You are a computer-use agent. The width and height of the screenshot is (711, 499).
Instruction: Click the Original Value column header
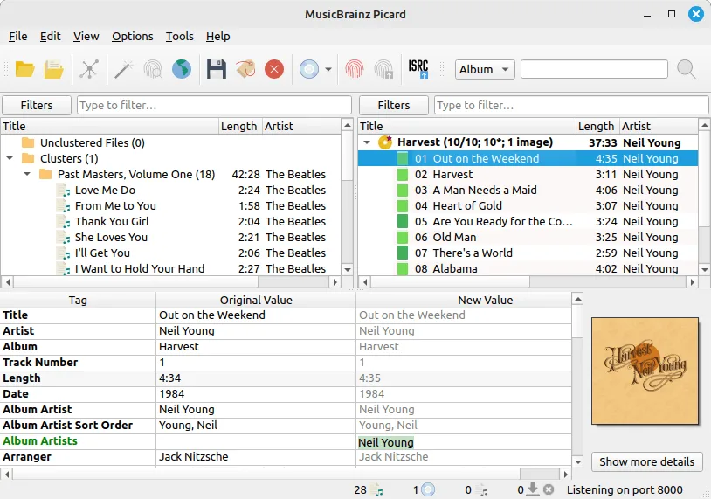point(256,300)
